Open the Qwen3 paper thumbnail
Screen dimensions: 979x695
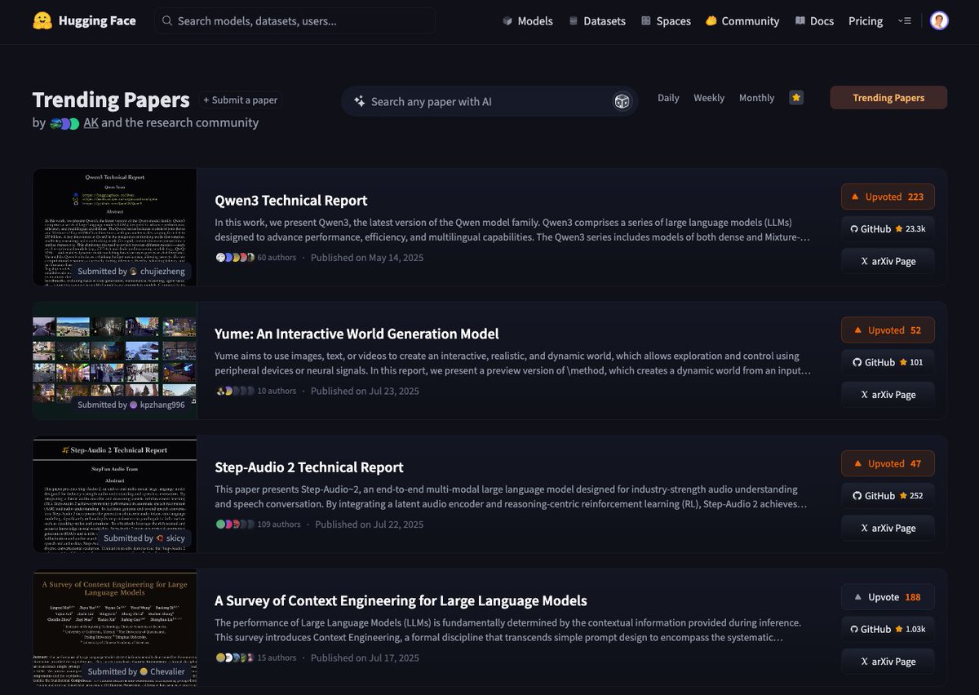tap(114, 227)
